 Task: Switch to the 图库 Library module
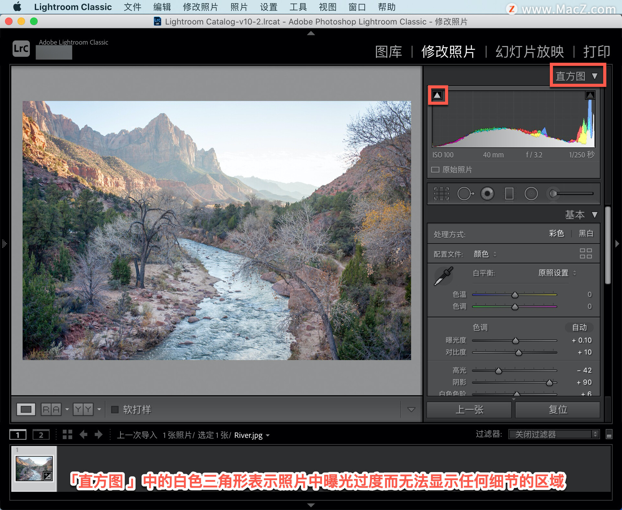[x=388, y=52]
